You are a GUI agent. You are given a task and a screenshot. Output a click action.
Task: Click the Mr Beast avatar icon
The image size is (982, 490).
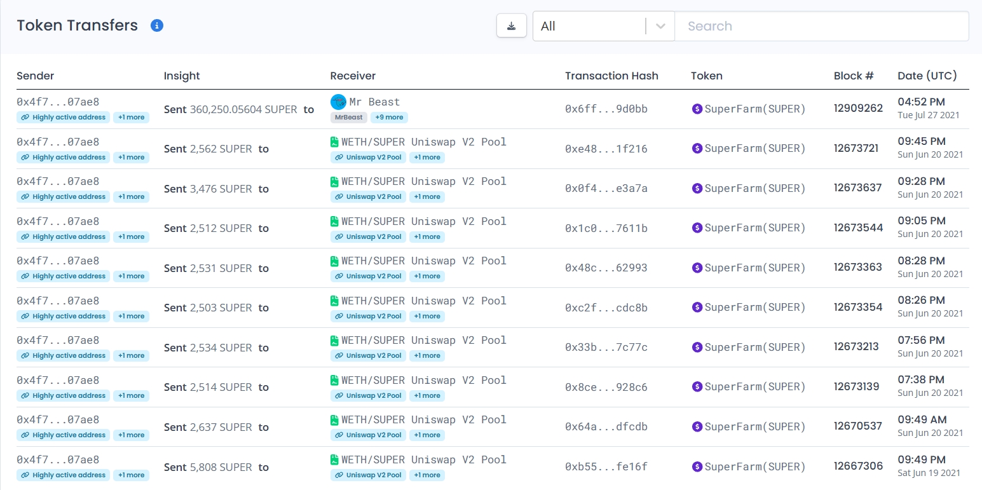338,102
